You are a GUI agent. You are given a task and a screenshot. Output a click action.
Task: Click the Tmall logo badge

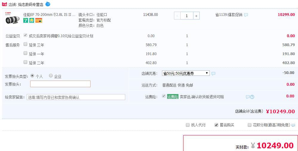4,4
